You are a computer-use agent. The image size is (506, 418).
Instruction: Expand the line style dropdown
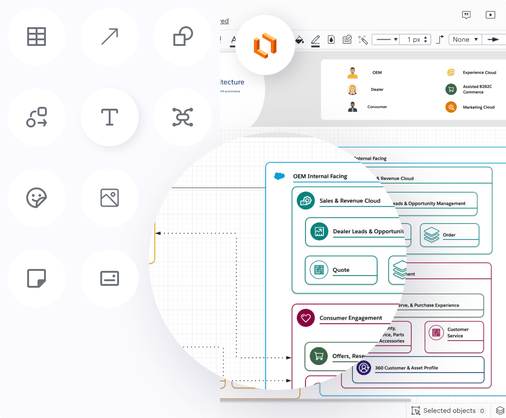tap(387, 40)
